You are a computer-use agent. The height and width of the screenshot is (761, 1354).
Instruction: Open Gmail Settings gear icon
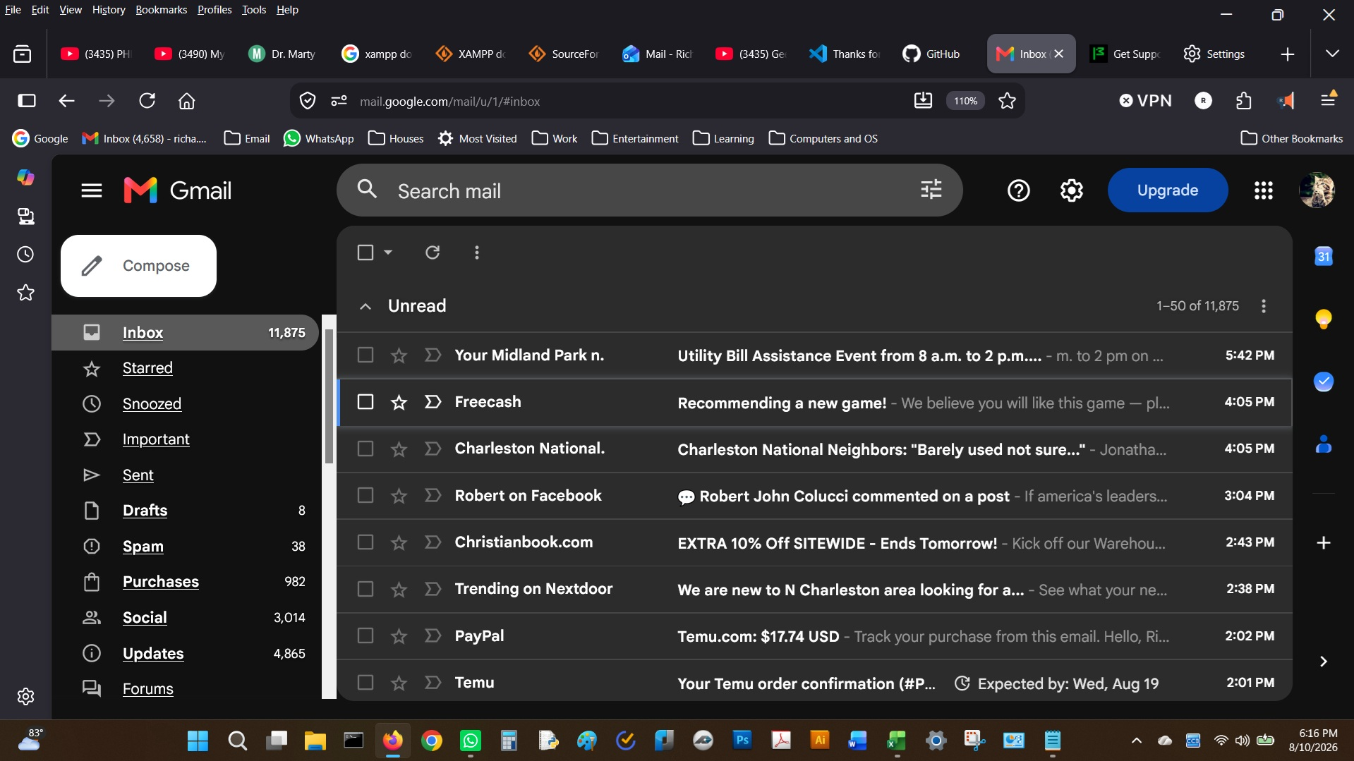coord(1071,190)
